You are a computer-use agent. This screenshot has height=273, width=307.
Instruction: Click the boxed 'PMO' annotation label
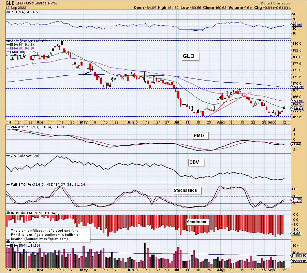[x=201, y=136]
